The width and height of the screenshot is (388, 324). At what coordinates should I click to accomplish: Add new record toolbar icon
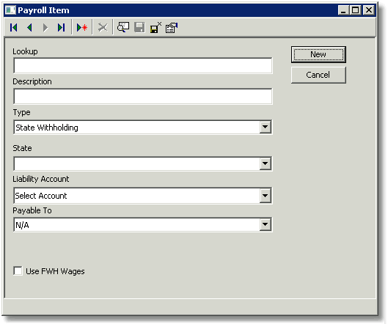click(82, 27)
